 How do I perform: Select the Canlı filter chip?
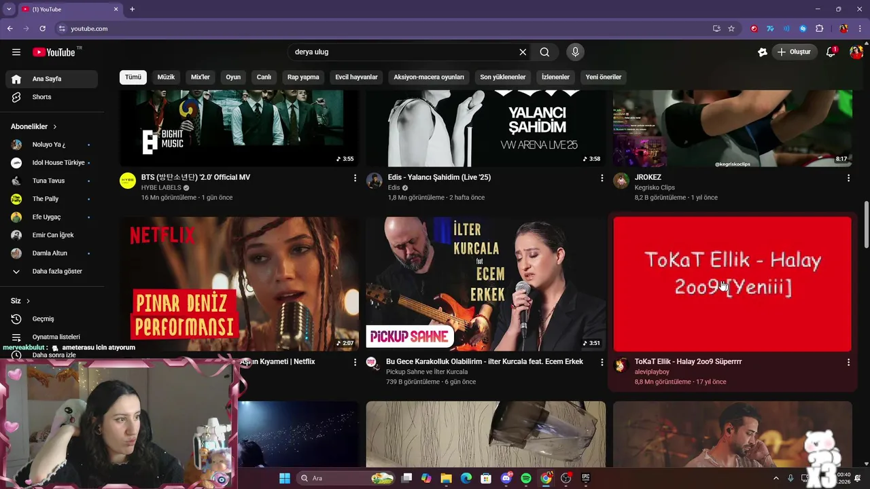pos(264,77)
